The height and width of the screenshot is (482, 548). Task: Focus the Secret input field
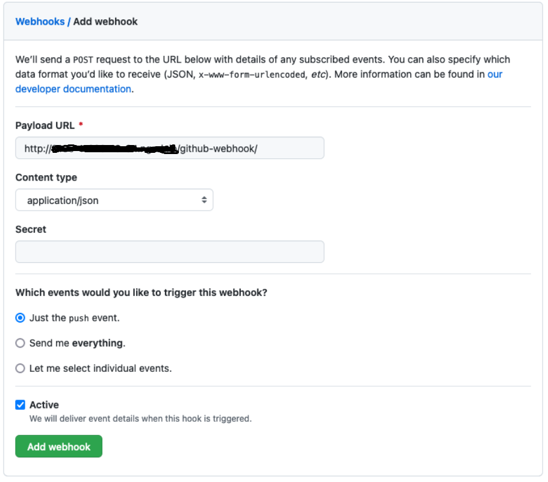[169, 252]
